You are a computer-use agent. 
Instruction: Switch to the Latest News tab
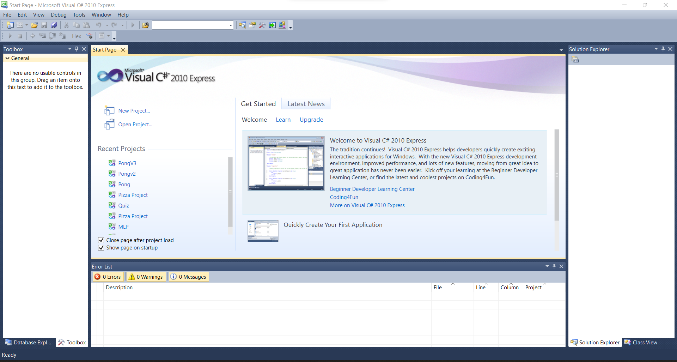point(306,104)
